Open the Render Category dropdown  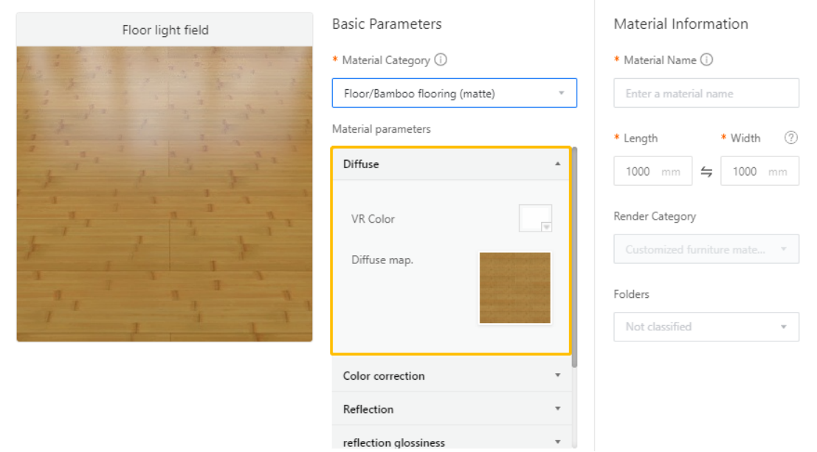point(706,249)
